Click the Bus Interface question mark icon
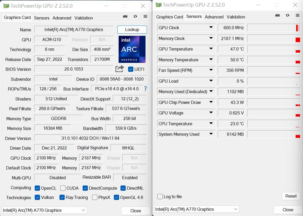The image size is (303, 216). (145, 89)
